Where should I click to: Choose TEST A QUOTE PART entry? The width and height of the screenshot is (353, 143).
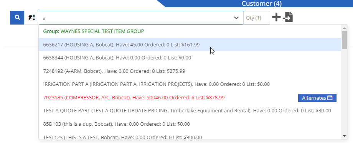coord(190,111)
